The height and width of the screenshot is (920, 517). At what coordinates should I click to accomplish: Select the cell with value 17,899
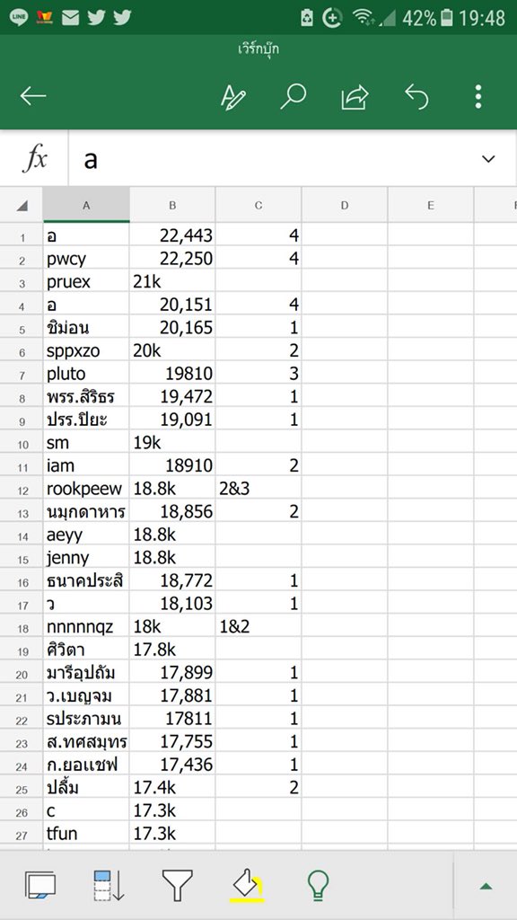172,673
